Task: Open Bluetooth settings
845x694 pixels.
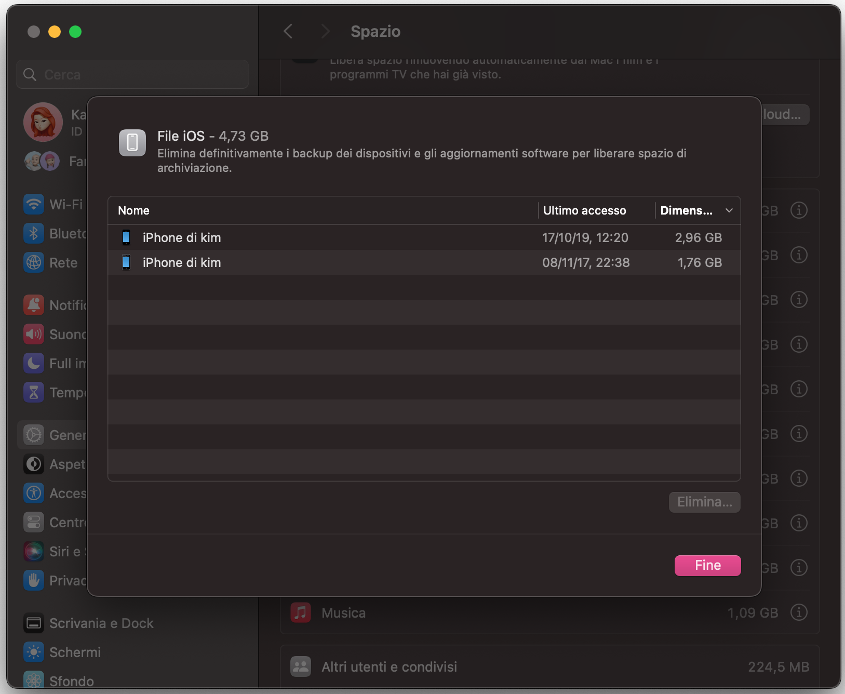Action: 34,233
